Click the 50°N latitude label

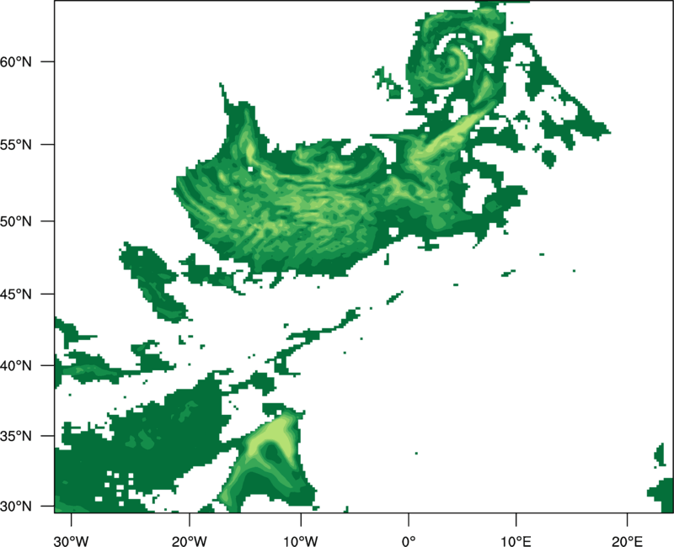coord(16,221)
